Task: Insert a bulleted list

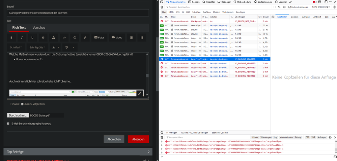Action: pos(142,38)
